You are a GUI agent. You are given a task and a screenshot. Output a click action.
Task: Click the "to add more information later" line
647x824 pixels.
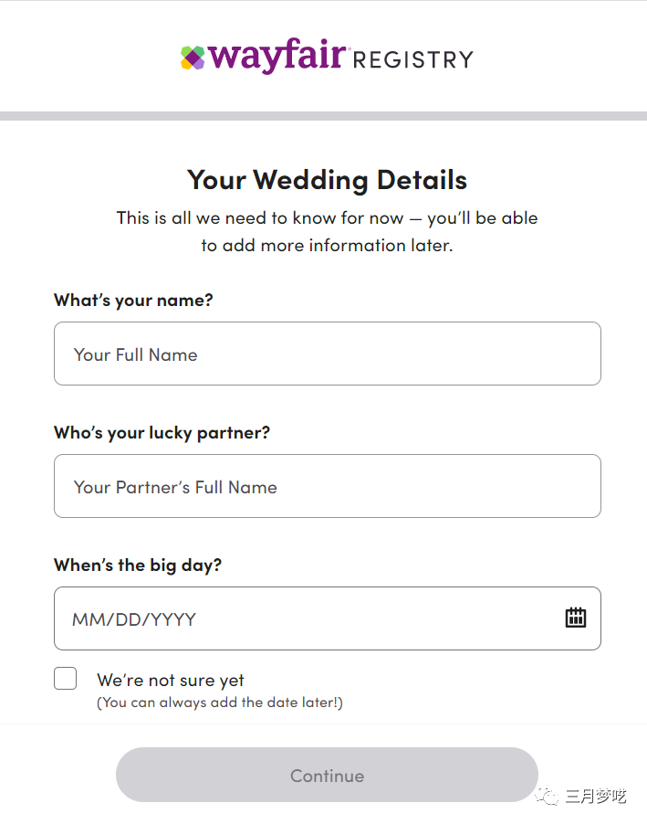327,245
